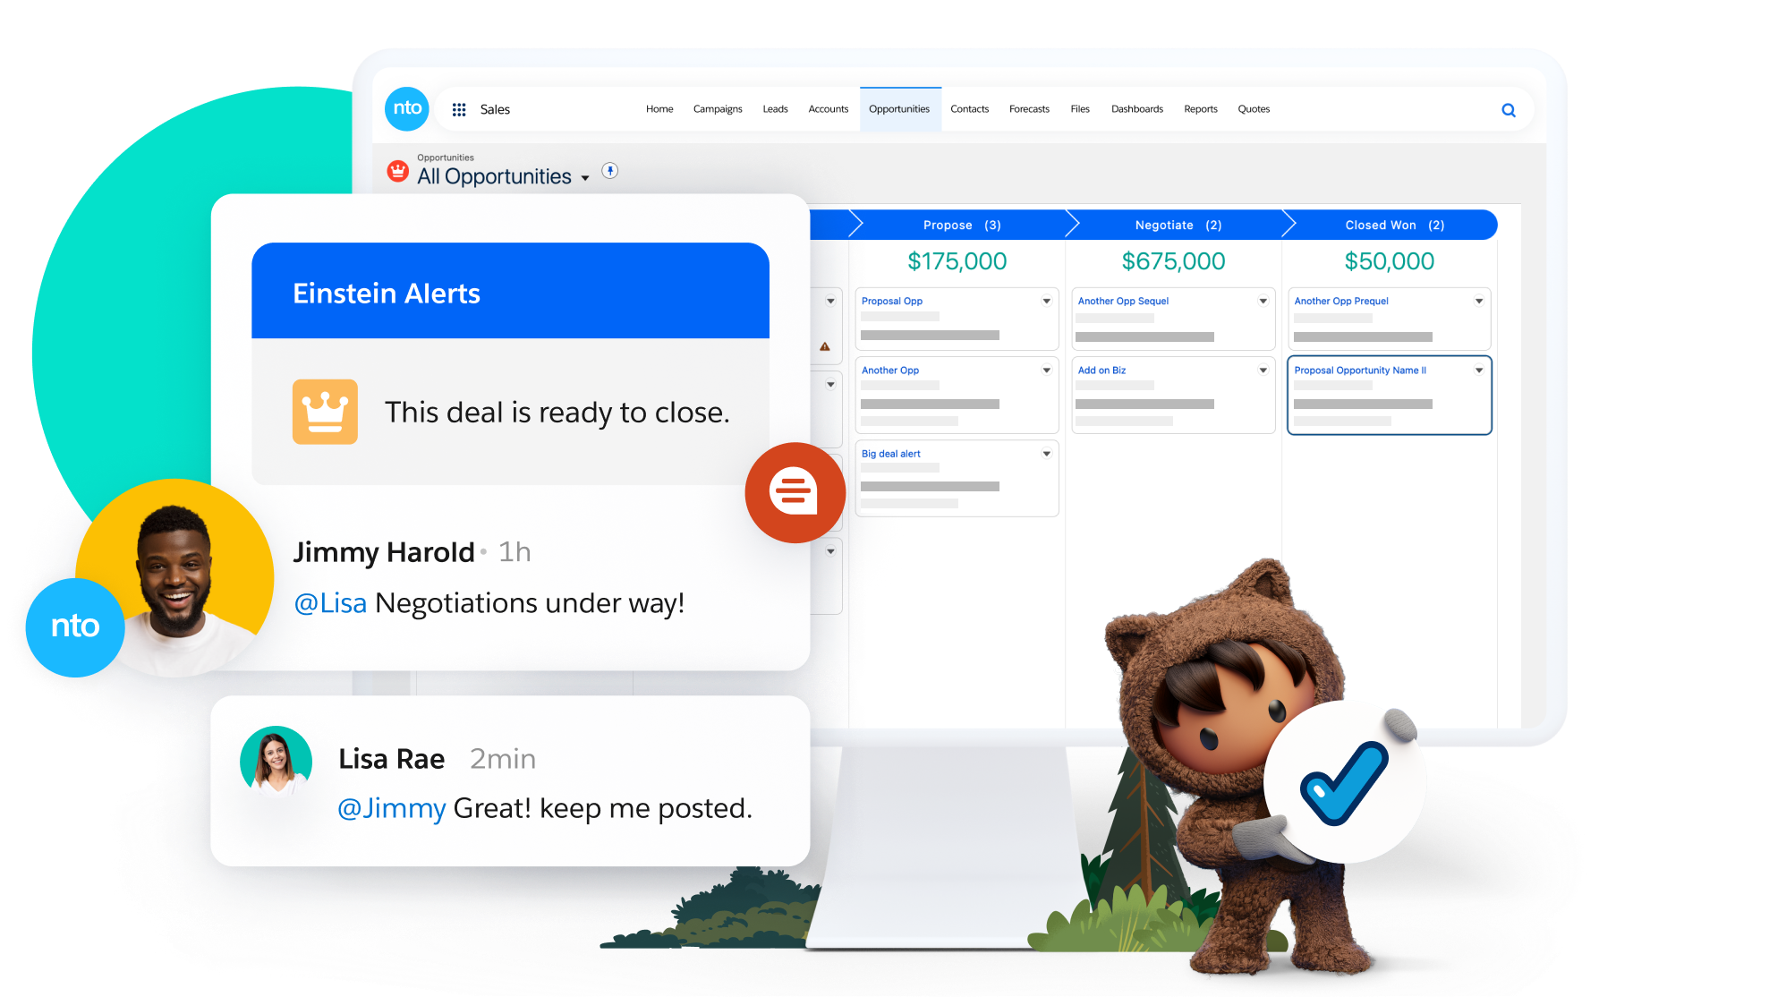The height and width of the screenshot is (997, 1769).
Task: Open Proposal Opportunity Name II card menu
Action: (1479, 370)
